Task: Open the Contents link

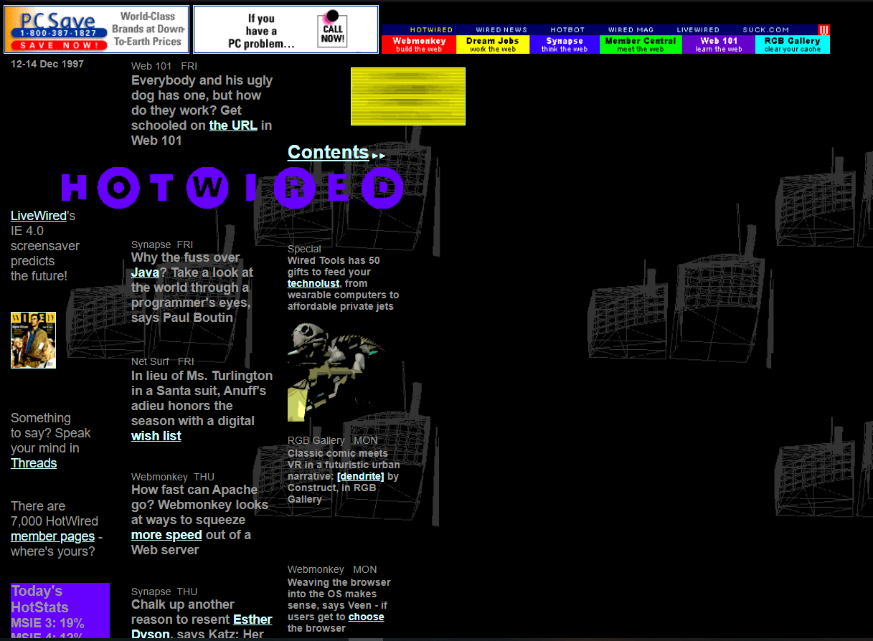Action: (x=328, y=152)
